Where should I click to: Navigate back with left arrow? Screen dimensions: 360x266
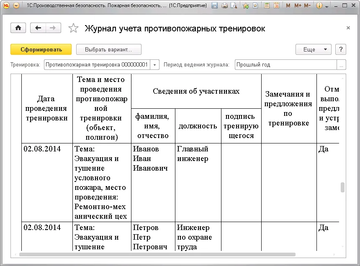tap(38, 28)
